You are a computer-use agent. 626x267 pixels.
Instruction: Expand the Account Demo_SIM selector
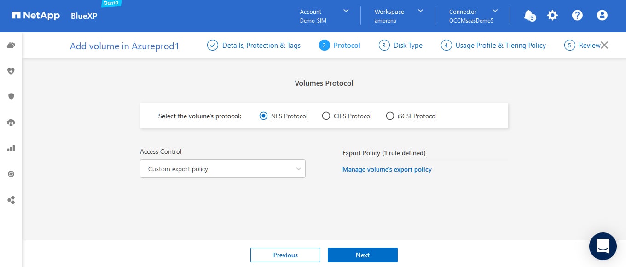coord(324,16)
